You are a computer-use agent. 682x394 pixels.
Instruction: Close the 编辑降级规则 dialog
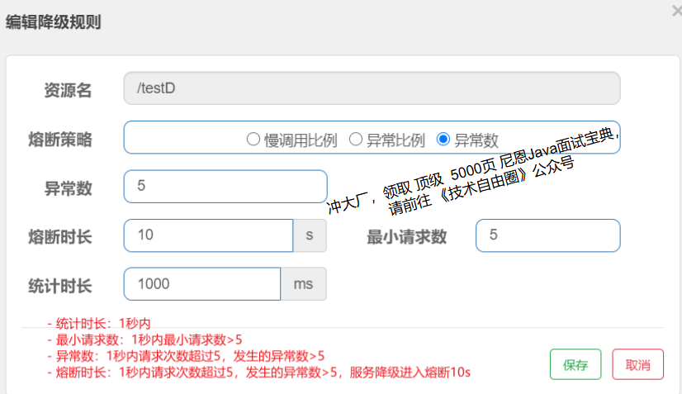coord(676,10)
